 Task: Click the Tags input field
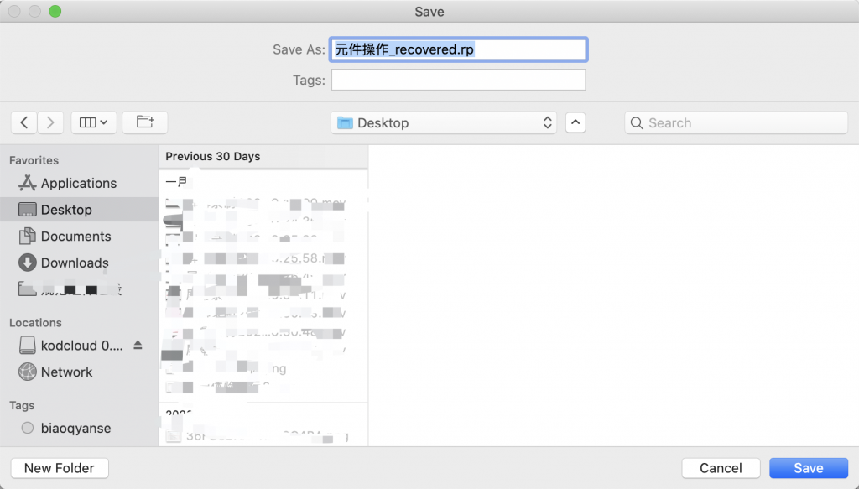(x=458, y=80)
